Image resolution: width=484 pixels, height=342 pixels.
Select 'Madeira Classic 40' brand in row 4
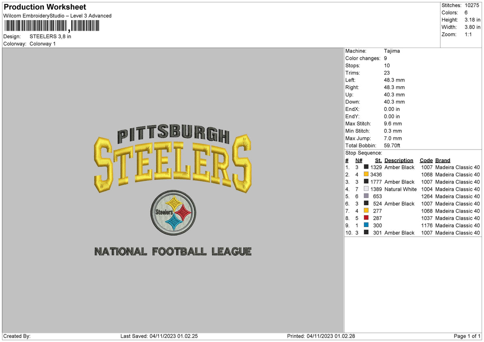pyautogui.click(x=458, y=189)
